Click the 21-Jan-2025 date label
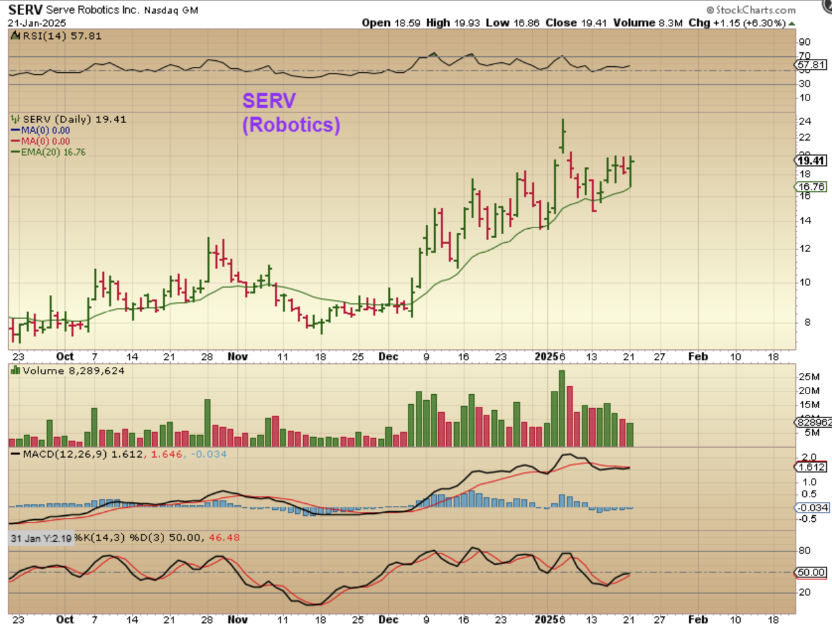The width and height of the screenshot is (832, 625). click(x=36, y=22)
